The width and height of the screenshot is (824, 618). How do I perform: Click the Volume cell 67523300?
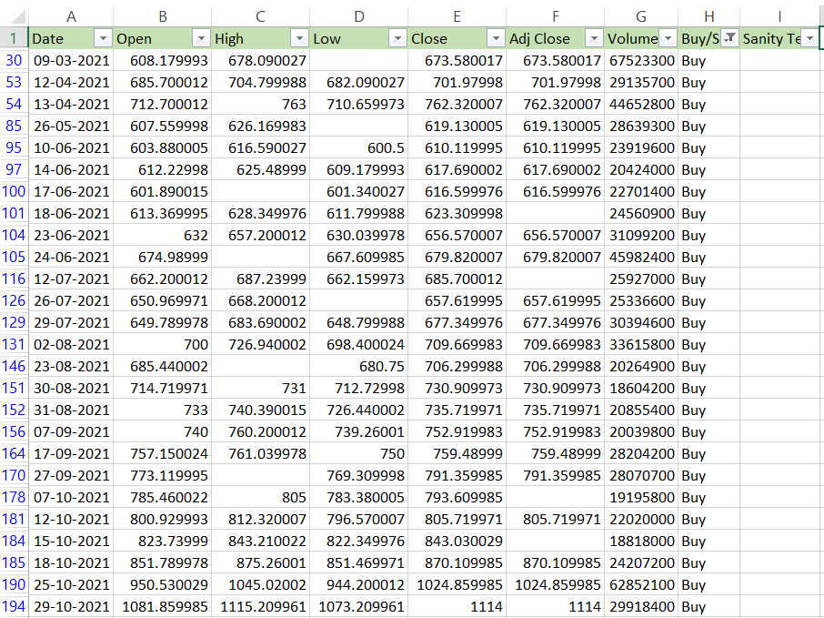pos(641,60)
